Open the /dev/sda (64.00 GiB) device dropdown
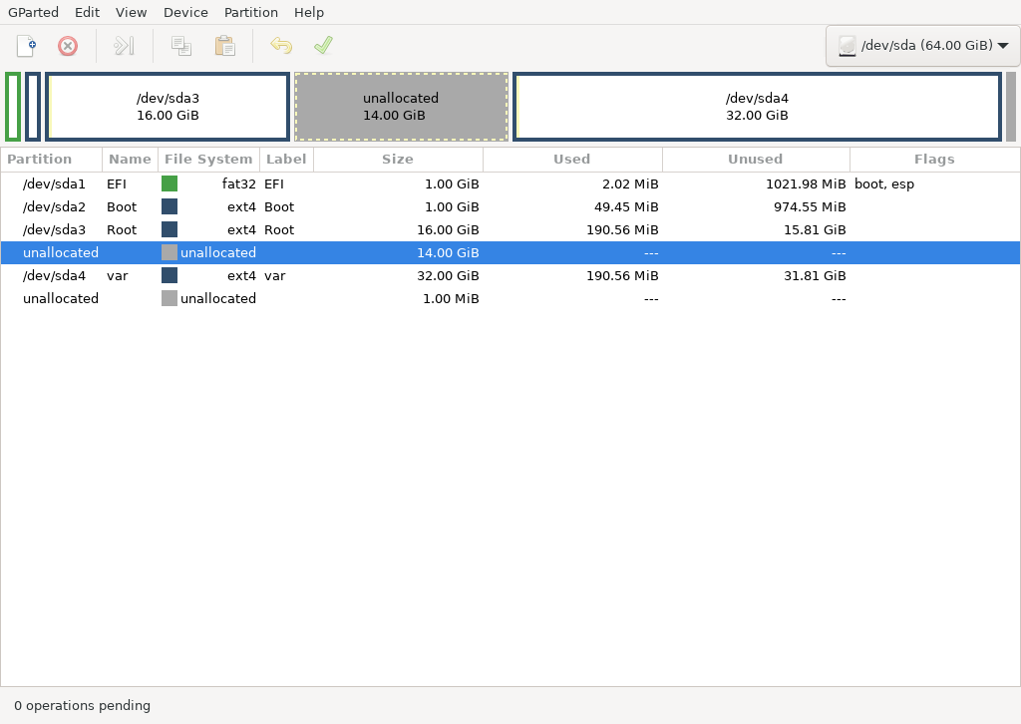 (x=922, y=46)
